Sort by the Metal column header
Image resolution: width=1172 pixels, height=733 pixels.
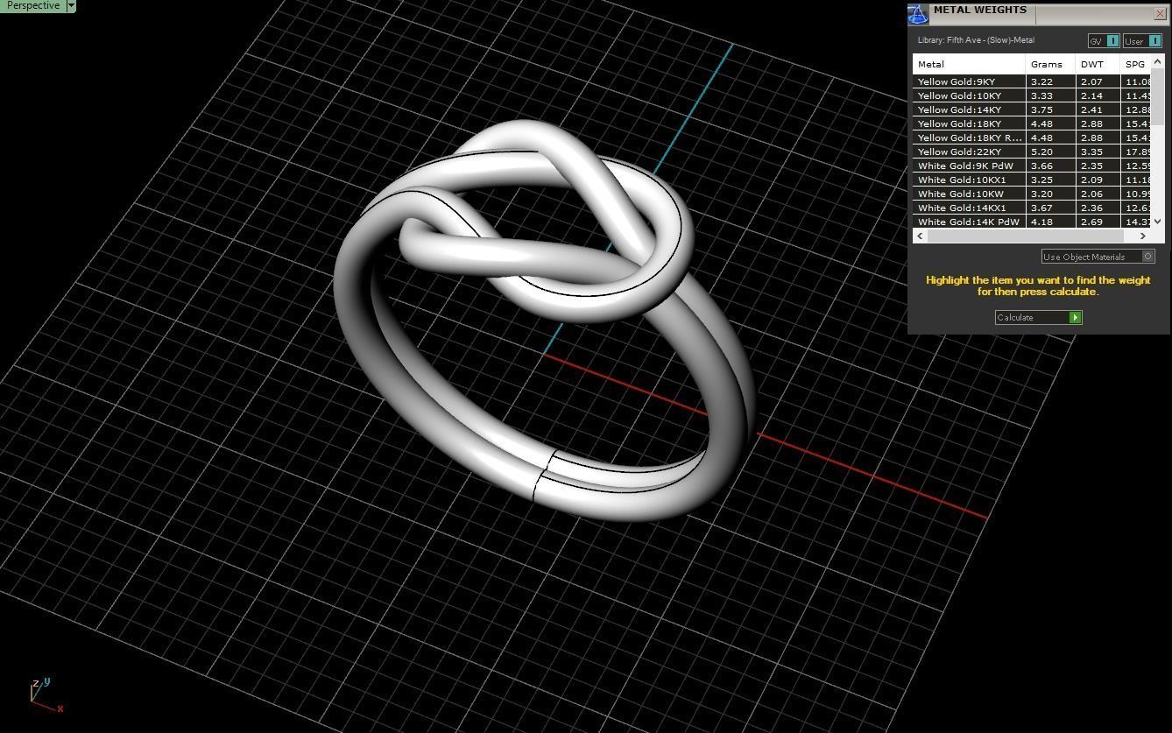click(969, 64)
